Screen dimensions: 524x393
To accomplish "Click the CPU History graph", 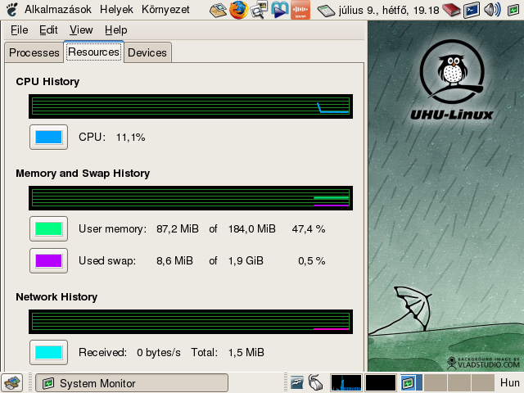I will pos(191,106).
